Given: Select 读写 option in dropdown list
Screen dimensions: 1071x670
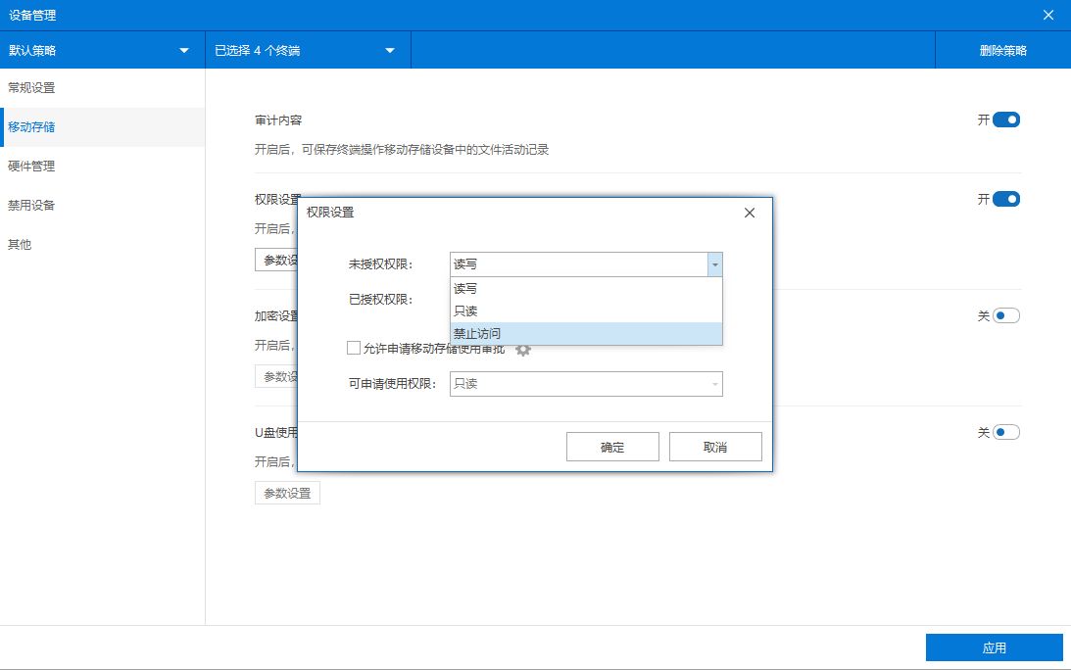Looking at the screenshot, I should (586, 288).
